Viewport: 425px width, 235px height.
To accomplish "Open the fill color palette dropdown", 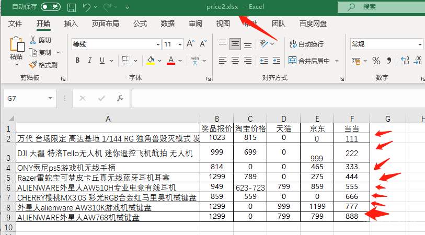I will [159, 61].
